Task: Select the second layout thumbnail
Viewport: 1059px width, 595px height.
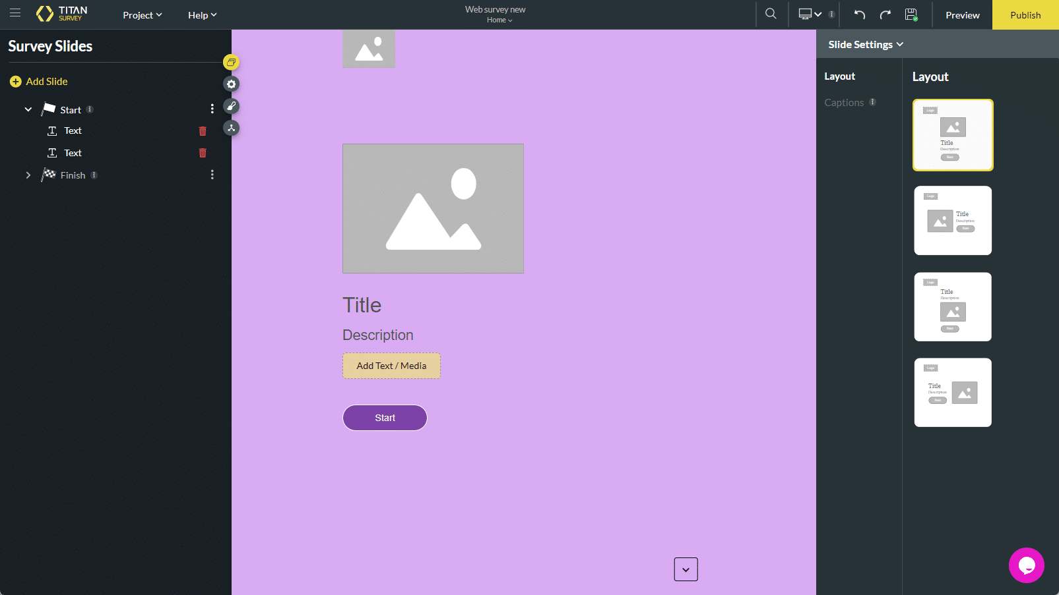Action: (x=952, y=220)
